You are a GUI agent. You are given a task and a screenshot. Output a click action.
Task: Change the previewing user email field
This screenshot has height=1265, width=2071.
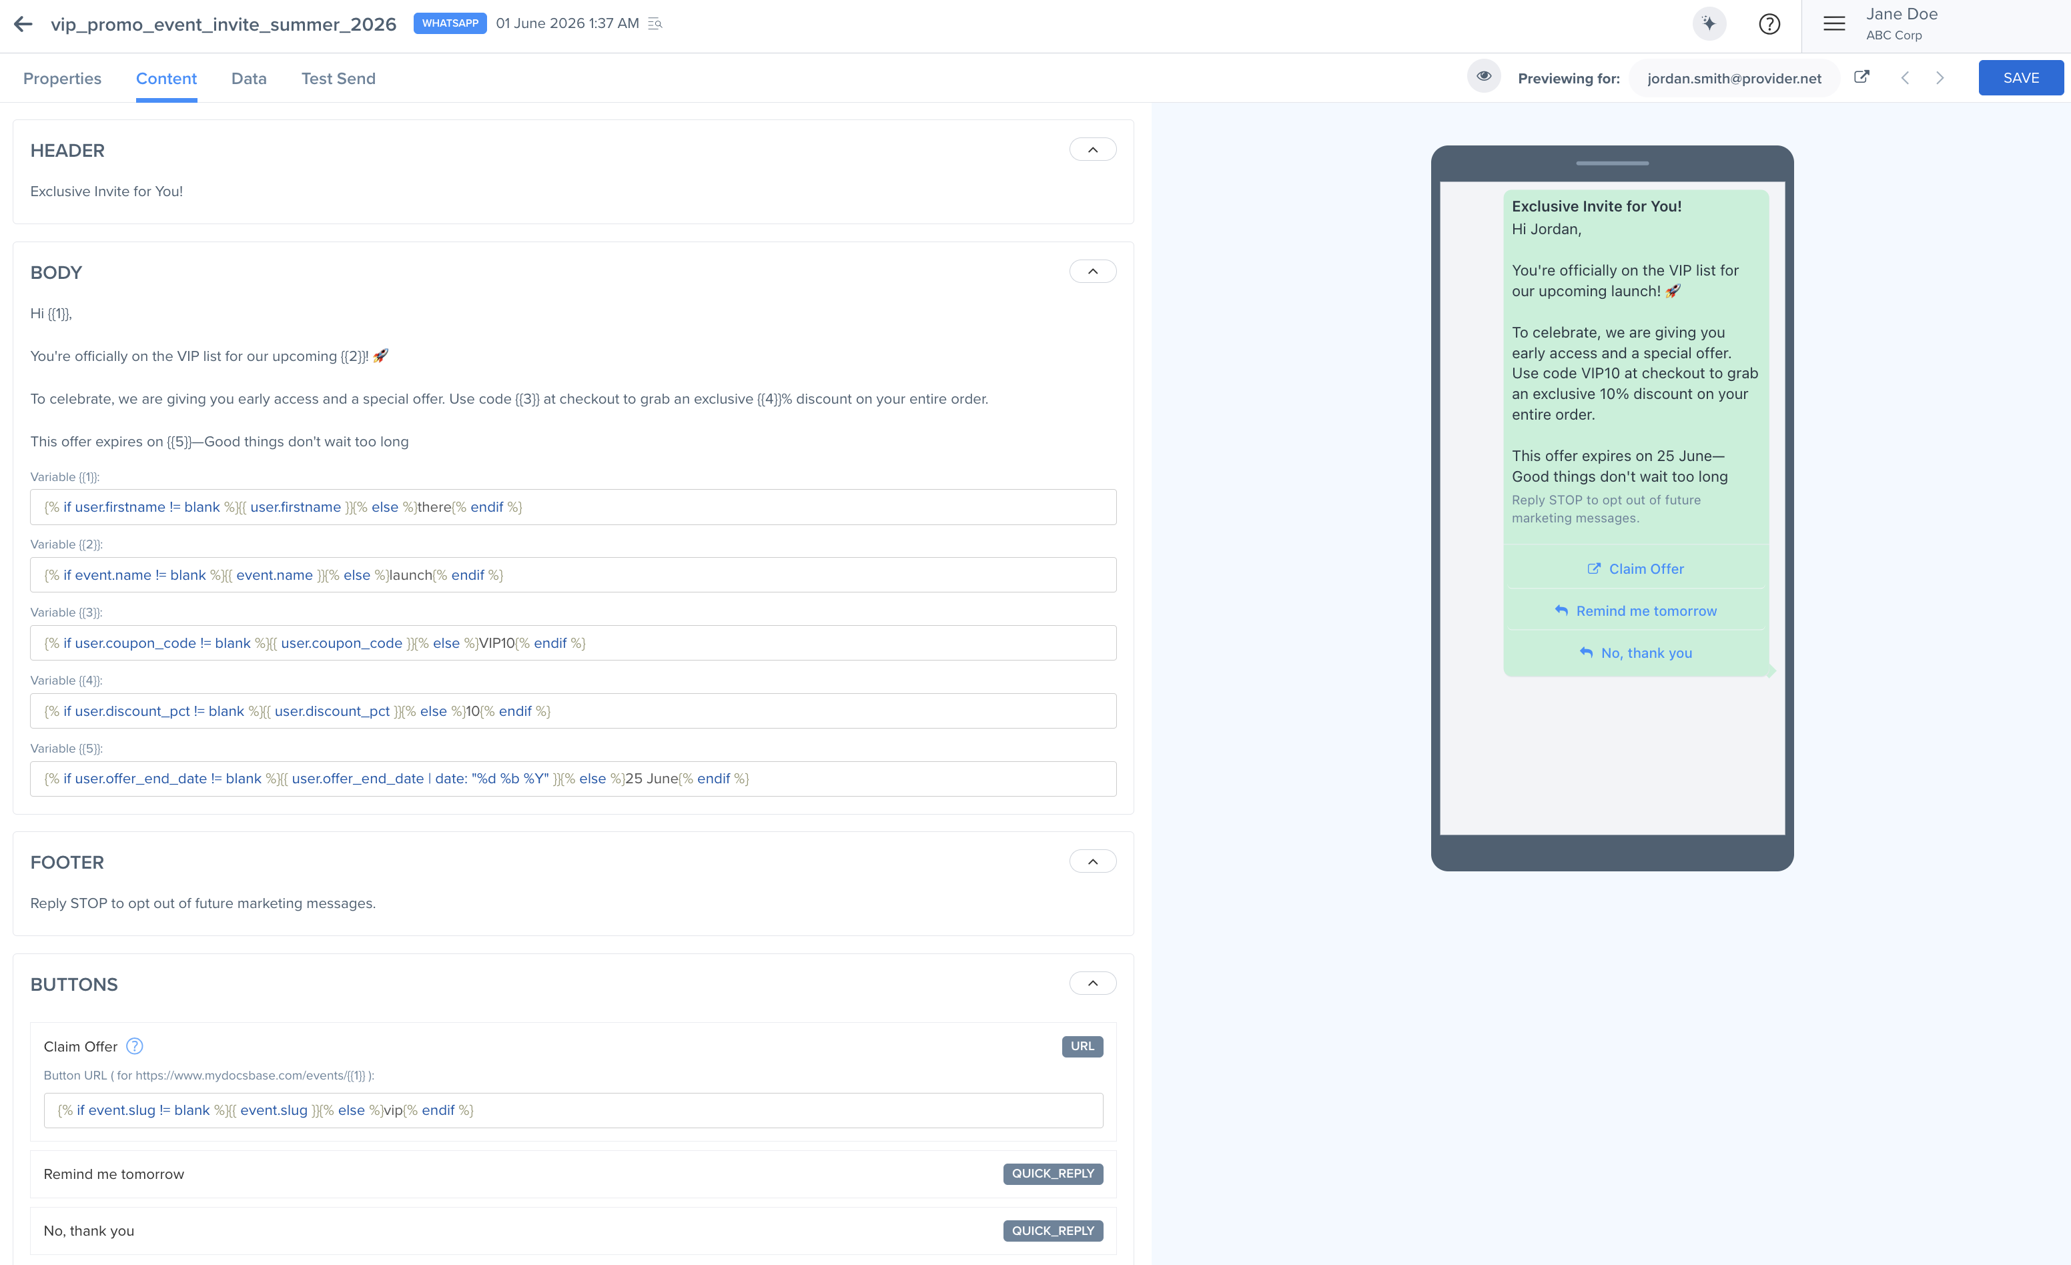tap(1734, 78)
